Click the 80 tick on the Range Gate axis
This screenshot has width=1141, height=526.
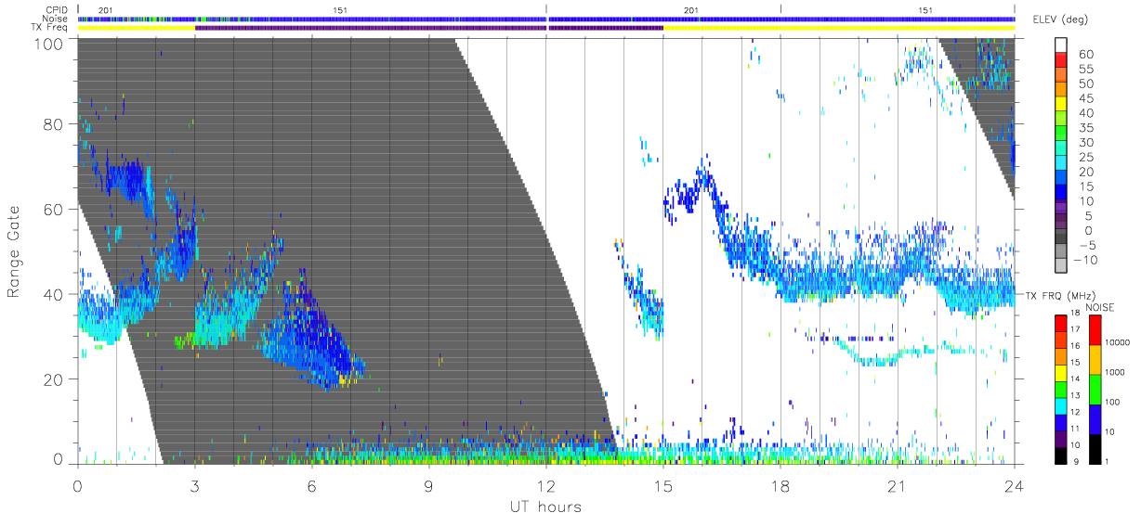(54, 124)
